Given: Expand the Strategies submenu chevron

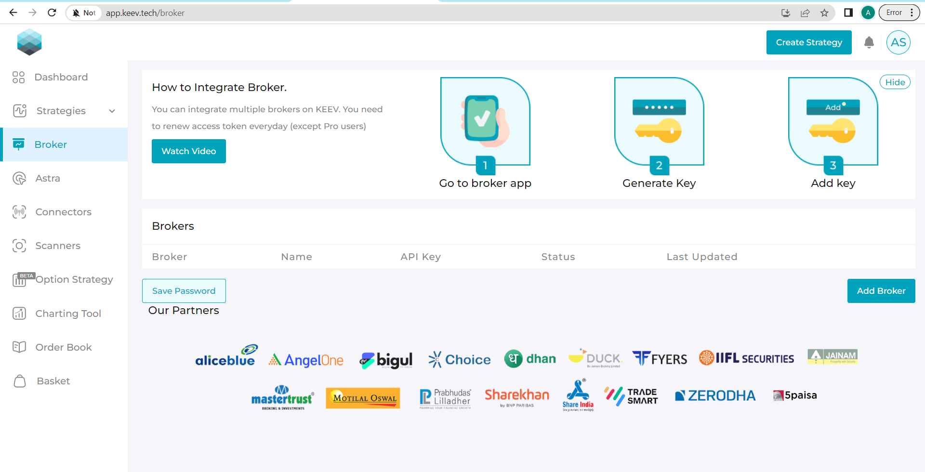Looking at the screenshot, I should tap(112, 111).
